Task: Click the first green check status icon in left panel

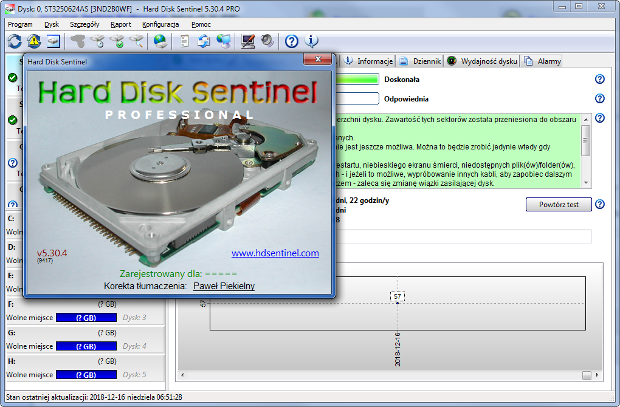Action: tap(13, 77)
